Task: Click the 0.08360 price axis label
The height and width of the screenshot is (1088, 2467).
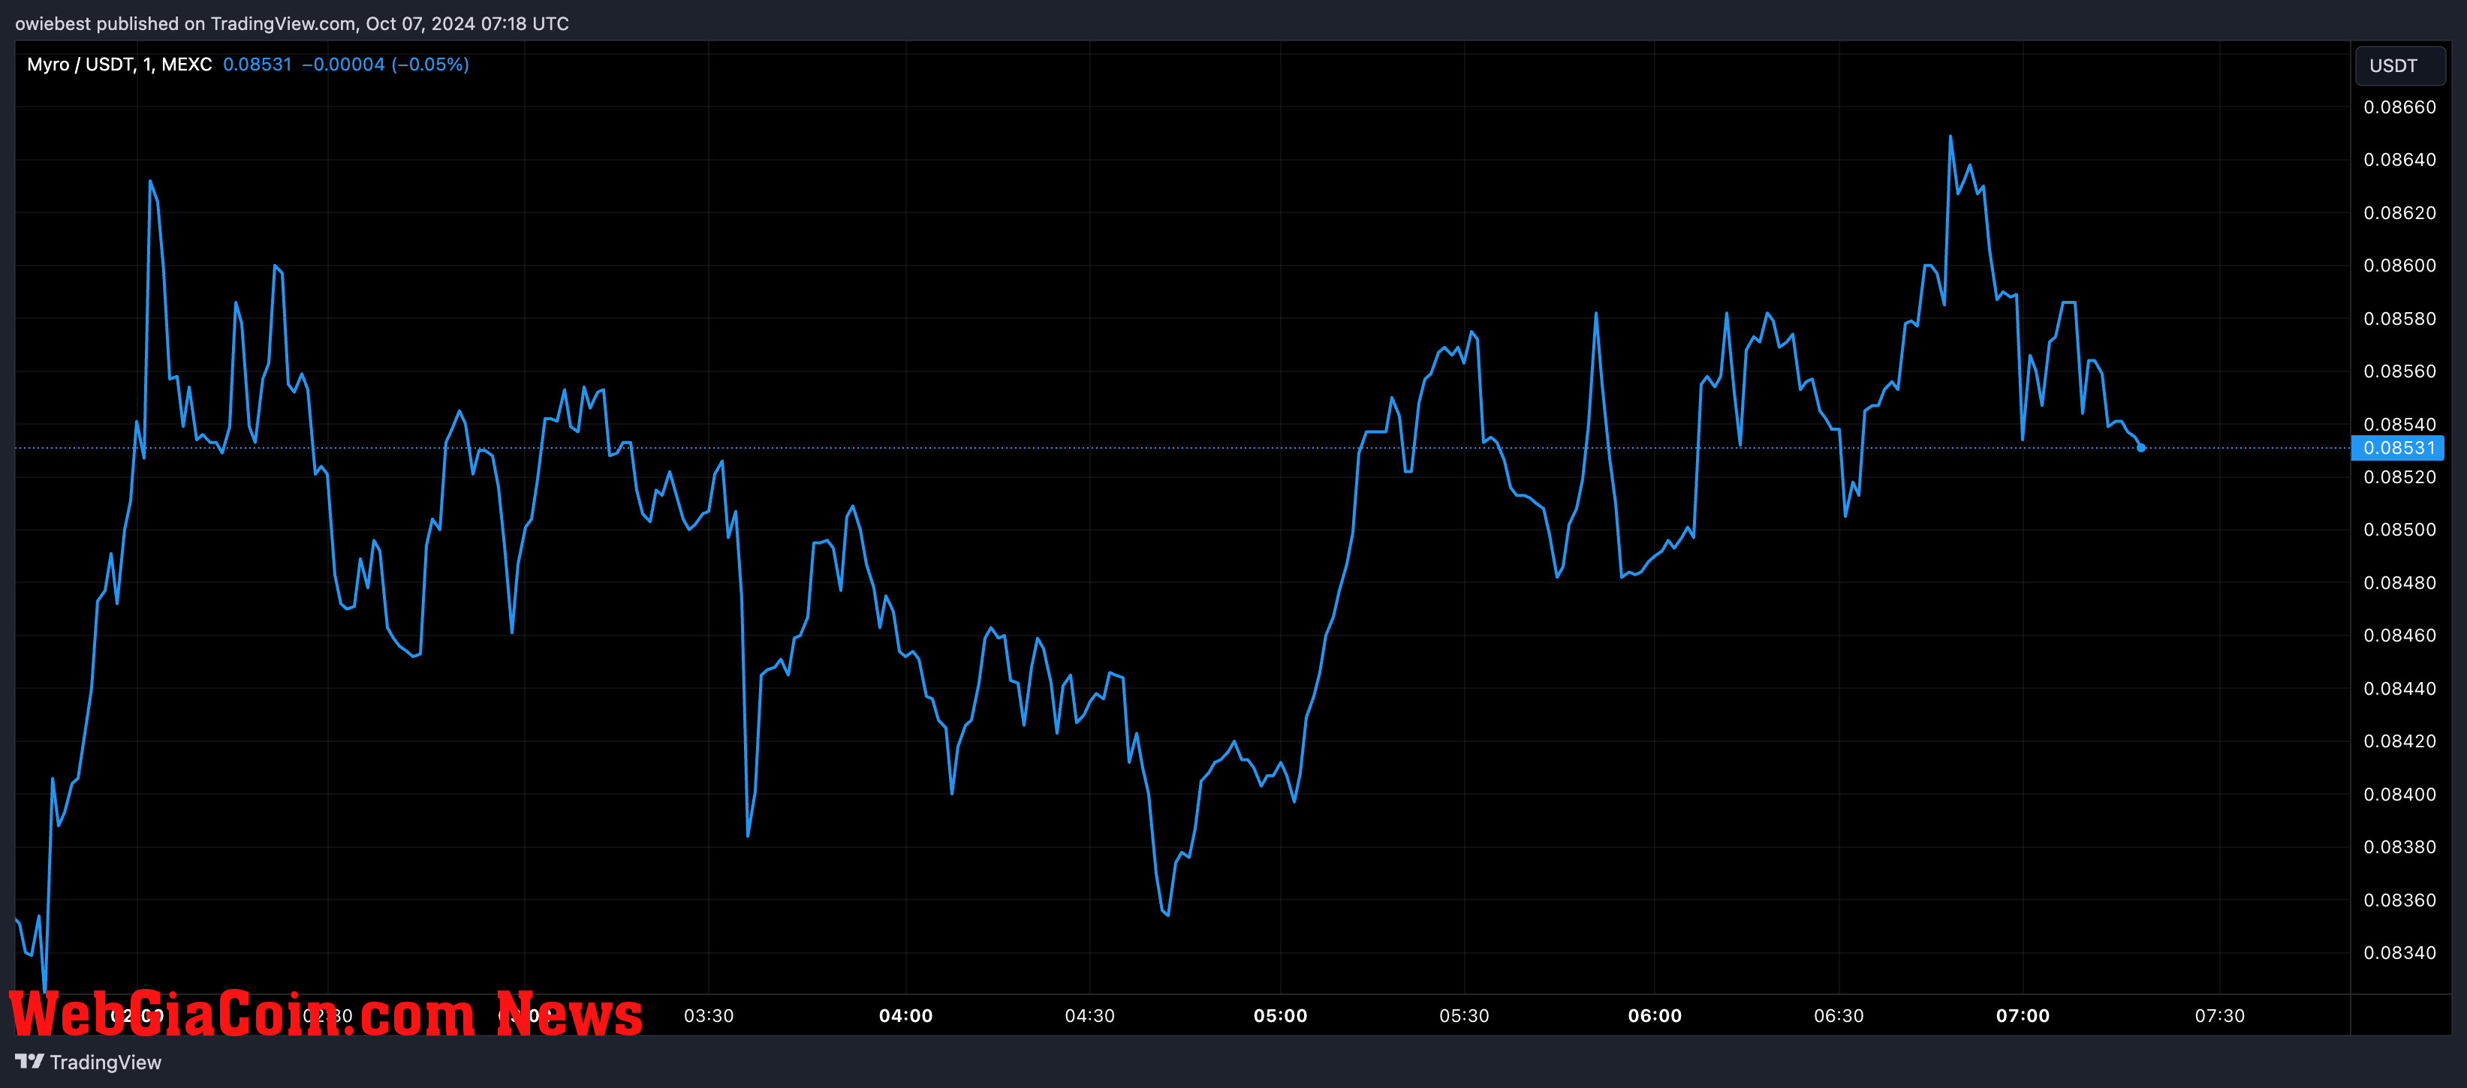Action: pyautogui.click(x=2399, y=900)
